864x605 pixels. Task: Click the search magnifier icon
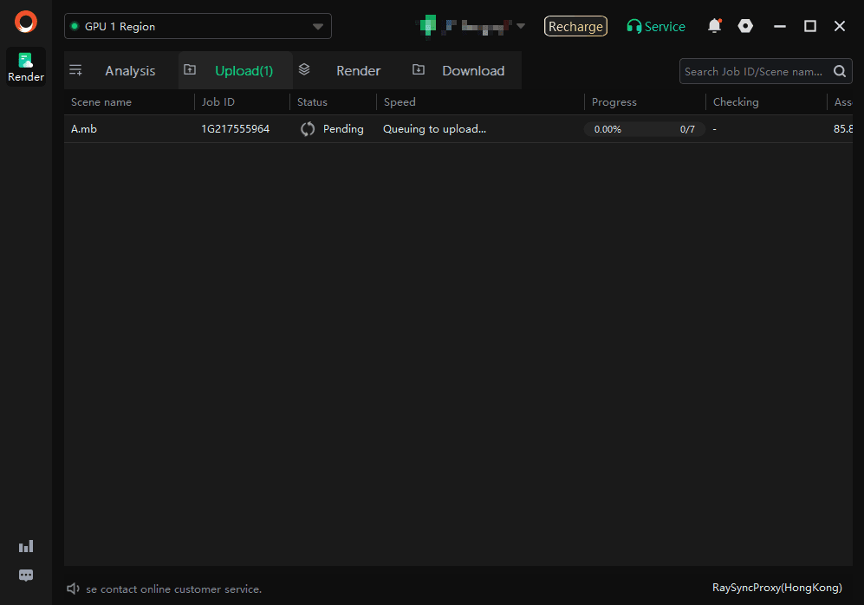(839, 72)
